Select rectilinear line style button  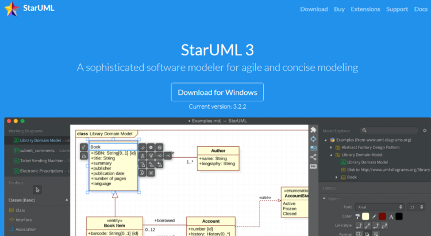(x=359, y=225)
